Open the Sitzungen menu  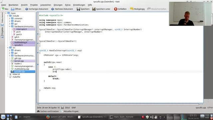(58, 5)
